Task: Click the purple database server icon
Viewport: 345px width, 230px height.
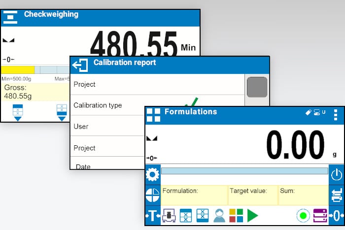Action: click(x=320, y=216)
